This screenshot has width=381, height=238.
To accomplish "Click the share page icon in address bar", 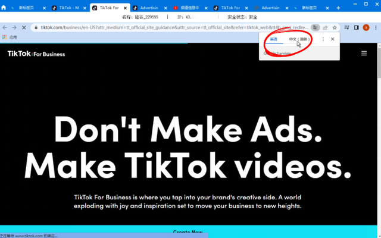I will 325,27.
